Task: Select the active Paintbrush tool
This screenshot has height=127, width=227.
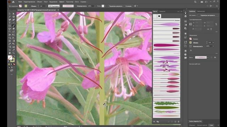Action: point(13,26)
